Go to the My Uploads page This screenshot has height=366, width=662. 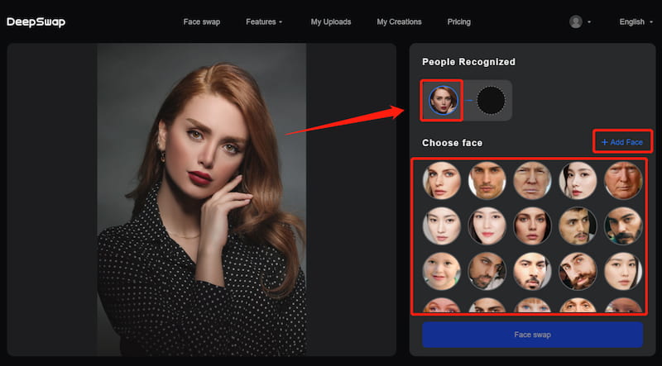(330, 22)
